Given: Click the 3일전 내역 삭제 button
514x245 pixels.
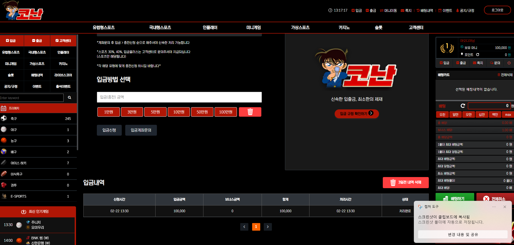Looking at the screenshot, I should tap(406, 182).
